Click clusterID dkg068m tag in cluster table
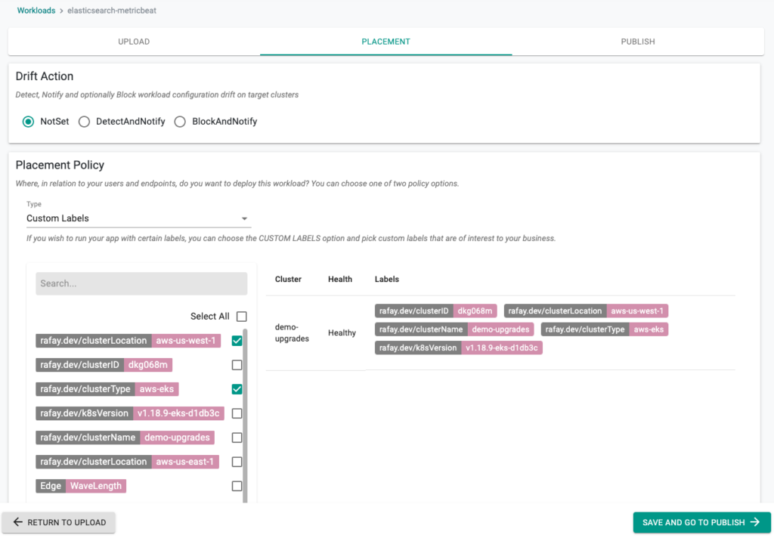The width and height of the screenshot is (774, 538). point(436,311)
